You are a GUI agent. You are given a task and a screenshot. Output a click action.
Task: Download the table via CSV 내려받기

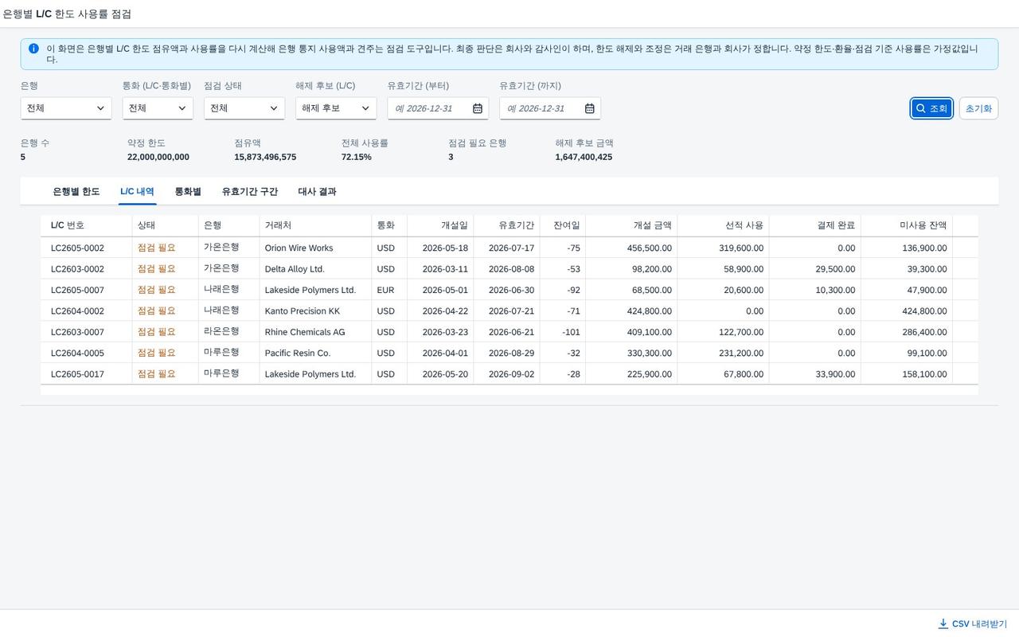[x=973, y=623]
